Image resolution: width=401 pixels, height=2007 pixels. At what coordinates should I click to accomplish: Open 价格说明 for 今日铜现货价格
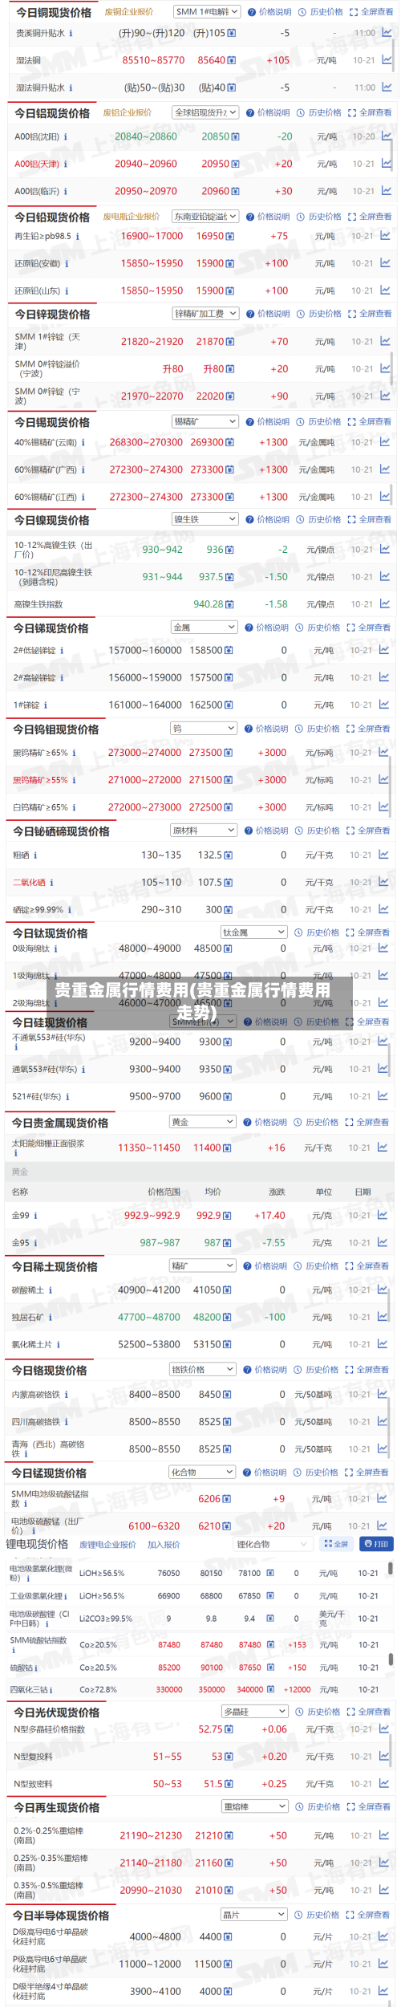[x=269, y=12]
